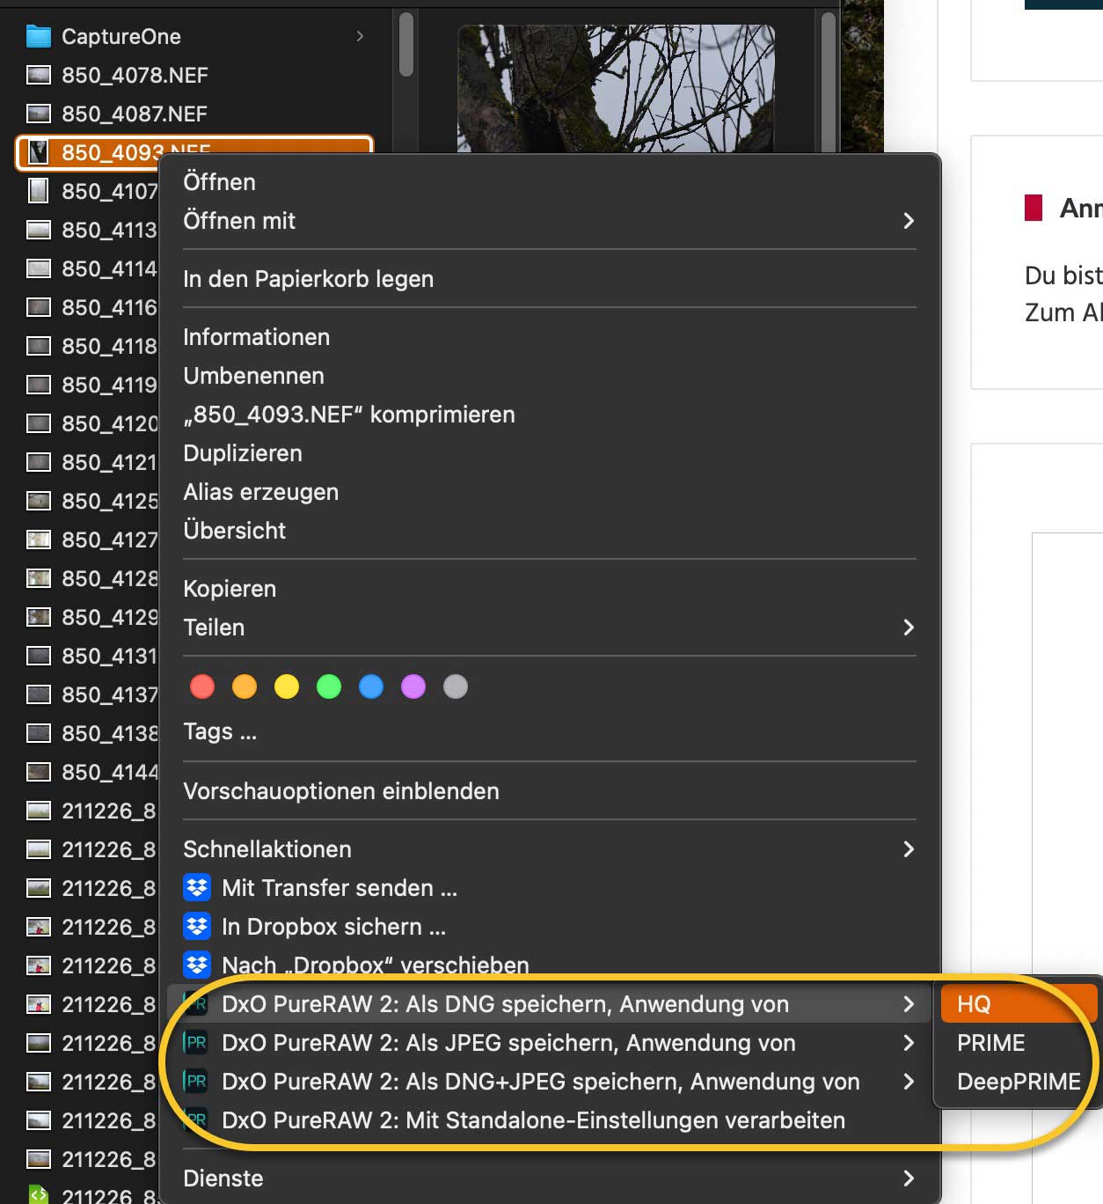The height and width of the screenshot is (1204, 1103).
Task: Click the 850_4087.NEF file thumbnail icon
Action: (x=39, y=114)
